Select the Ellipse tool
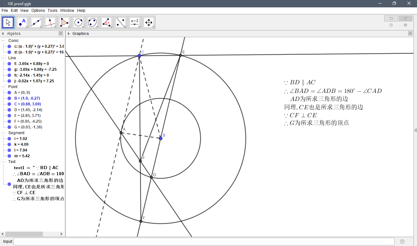The height and width of the screenshot is (246, 417). click(92, 22)
